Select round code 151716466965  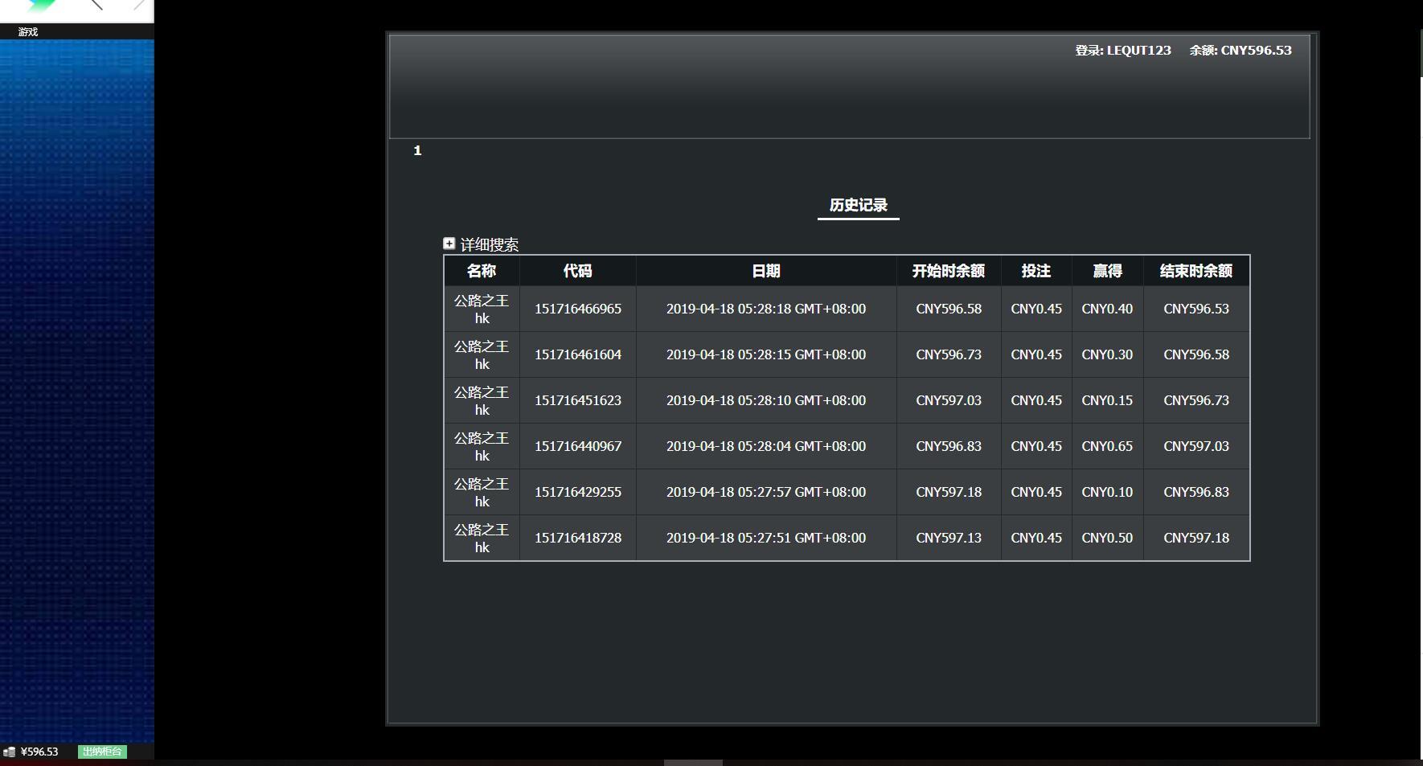pyautogui.click(x=578, y=309)
